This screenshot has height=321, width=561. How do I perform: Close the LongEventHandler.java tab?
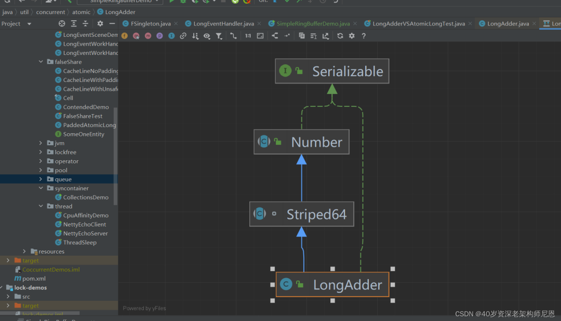(259, 23)
